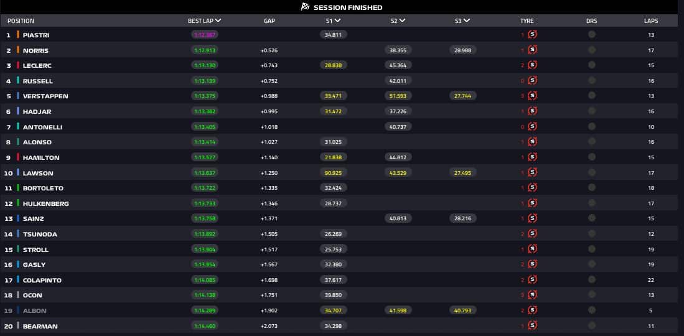Click Russell's S2 time 42.011
The height and width of the screenshot is (336, 684).
coord(398,81)
